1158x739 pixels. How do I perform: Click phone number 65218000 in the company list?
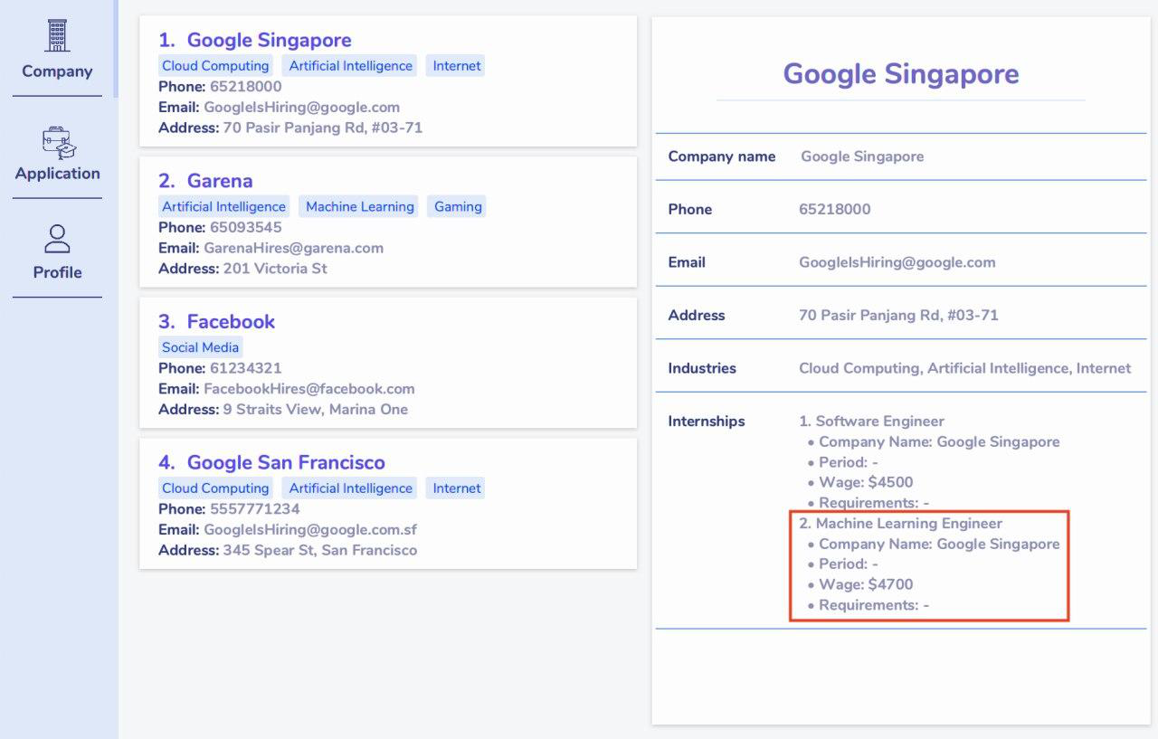[245, 87]
